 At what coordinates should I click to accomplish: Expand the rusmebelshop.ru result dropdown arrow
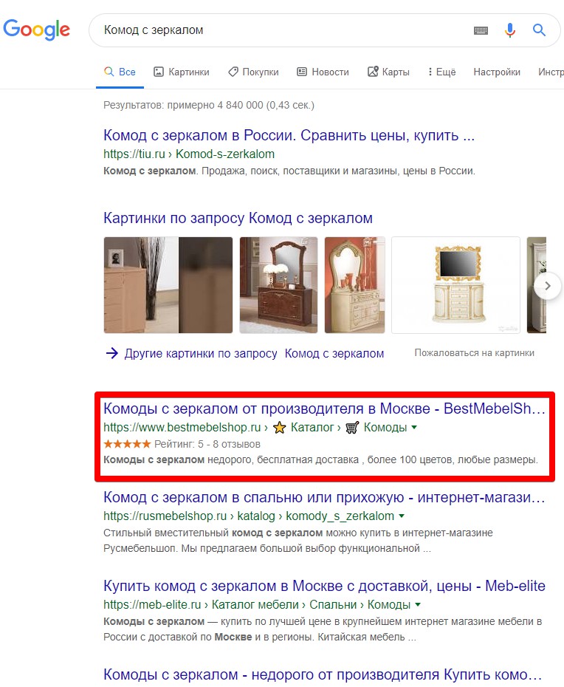(x=402, y=516)
